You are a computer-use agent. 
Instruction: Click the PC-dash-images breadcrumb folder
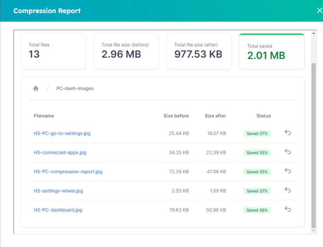(x=75, y=88)
